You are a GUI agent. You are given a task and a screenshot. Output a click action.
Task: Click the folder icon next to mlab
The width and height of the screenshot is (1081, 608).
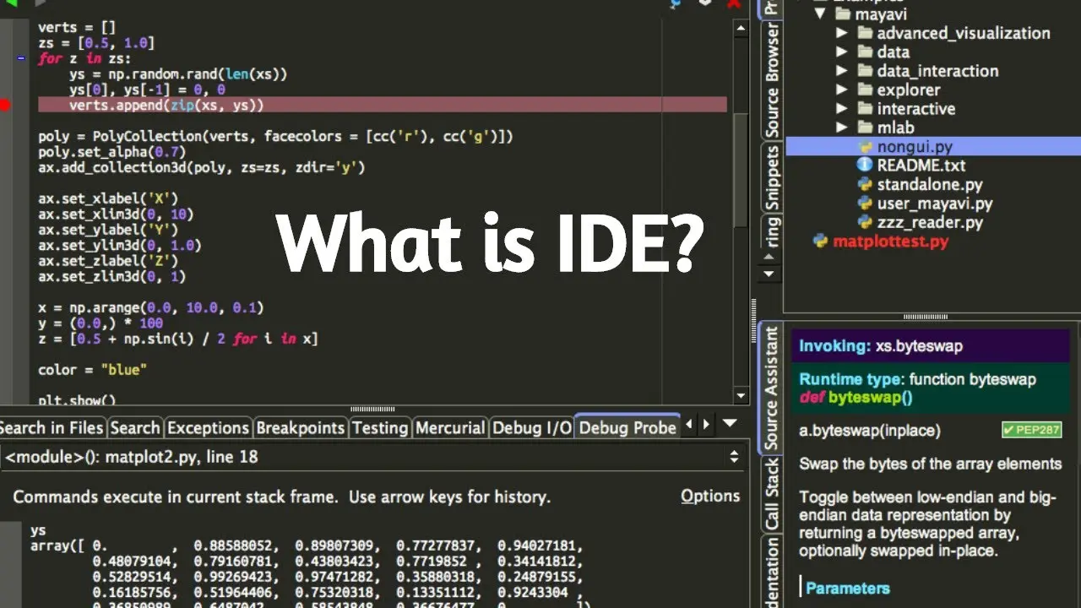point(865,128)
